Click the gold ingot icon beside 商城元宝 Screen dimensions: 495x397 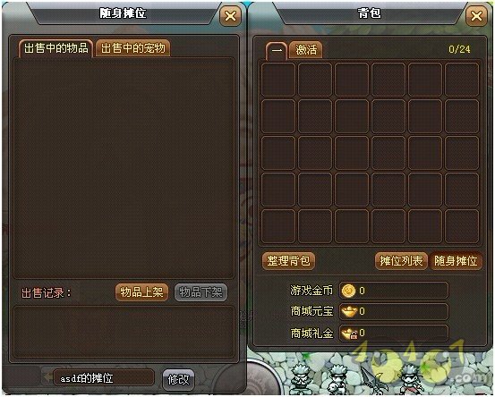coord(349,311)
